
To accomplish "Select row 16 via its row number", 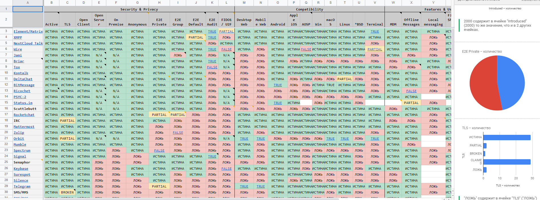I will (x=6, y=108).
